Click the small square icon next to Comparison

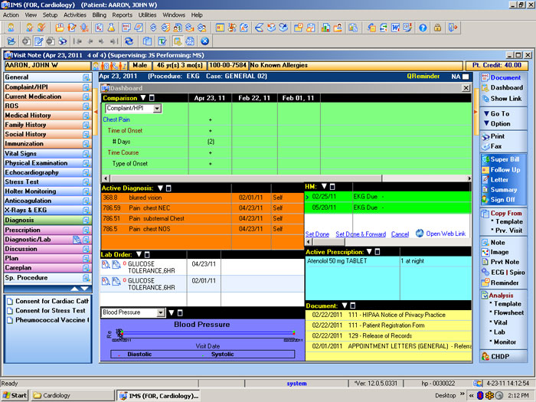tap(152, 98)
